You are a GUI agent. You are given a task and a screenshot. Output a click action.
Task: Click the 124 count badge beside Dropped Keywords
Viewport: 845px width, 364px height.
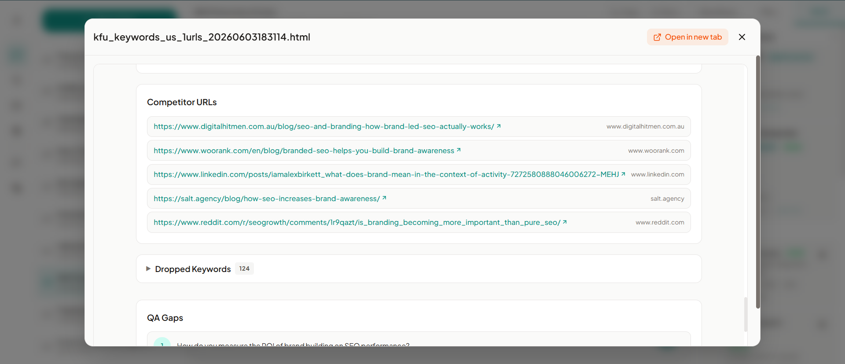[244, 268]
